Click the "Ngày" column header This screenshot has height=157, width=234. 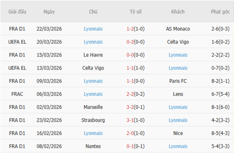49,12
